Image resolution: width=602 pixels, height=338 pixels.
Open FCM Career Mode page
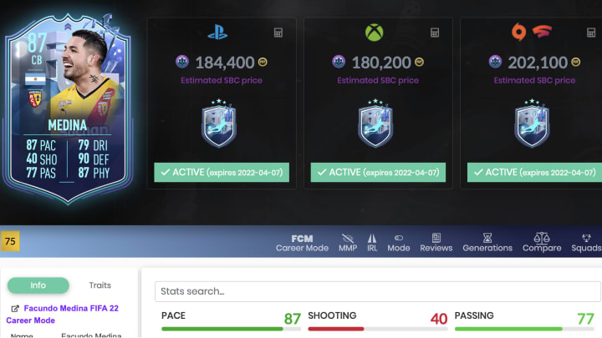pos(302,243)
